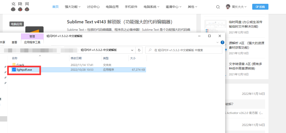Screen dimensions: 286x133
Task: Open Explorer help question mark icon
Action: pos(222,42)
